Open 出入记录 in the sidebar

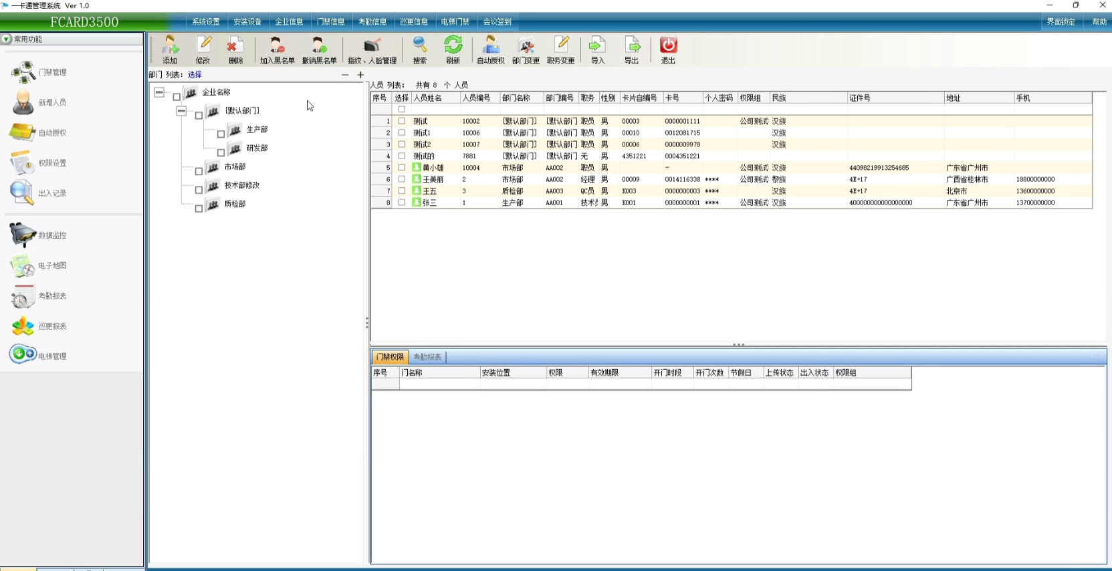[39, 193]
